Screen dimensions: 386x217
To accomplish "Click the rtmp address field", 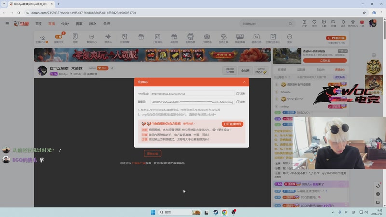I will [x=192, y=93].
